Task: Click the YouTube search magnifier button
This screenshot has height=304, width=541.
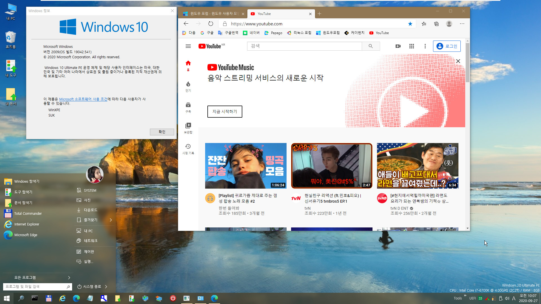Action: pyautogui.click(x=371, y=46)
